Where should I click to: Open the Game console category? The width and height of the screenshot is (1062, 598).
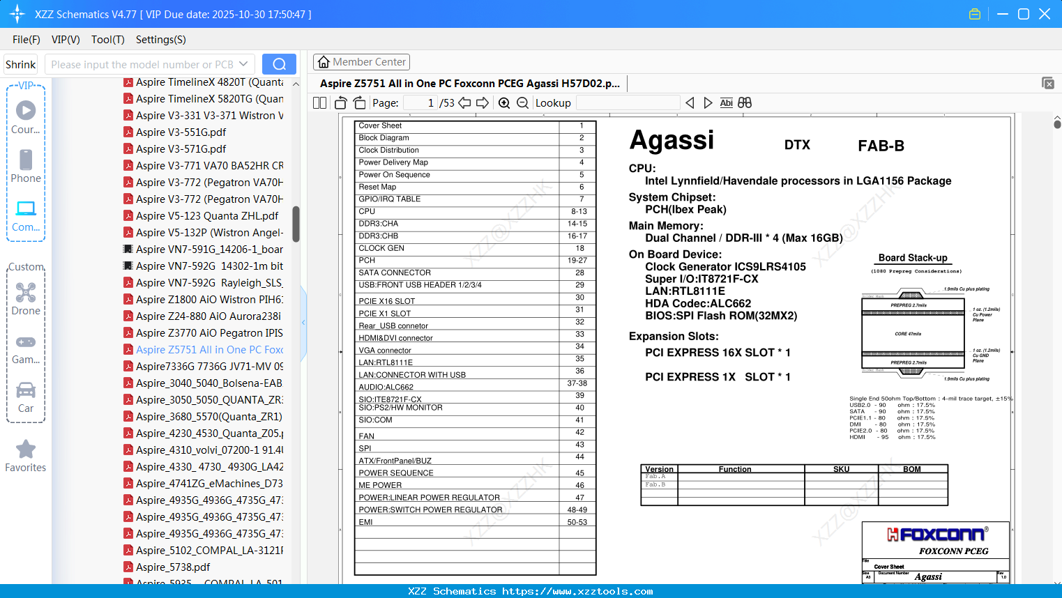coord(26,348)
